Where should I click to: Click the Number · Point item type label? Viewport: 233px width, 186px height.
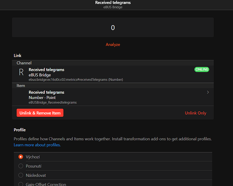[x=42, y=97]
